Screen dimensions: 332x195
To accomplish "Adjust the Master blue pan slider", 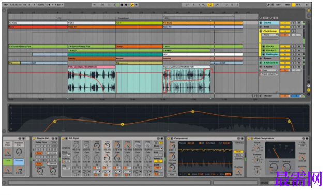I will (x=296, y=96).
